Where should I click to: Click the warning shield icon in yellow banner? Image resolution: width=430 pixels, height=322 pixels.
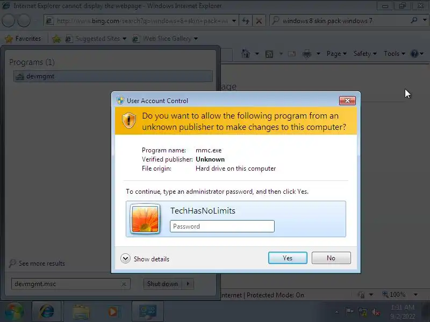pos(128,120)
